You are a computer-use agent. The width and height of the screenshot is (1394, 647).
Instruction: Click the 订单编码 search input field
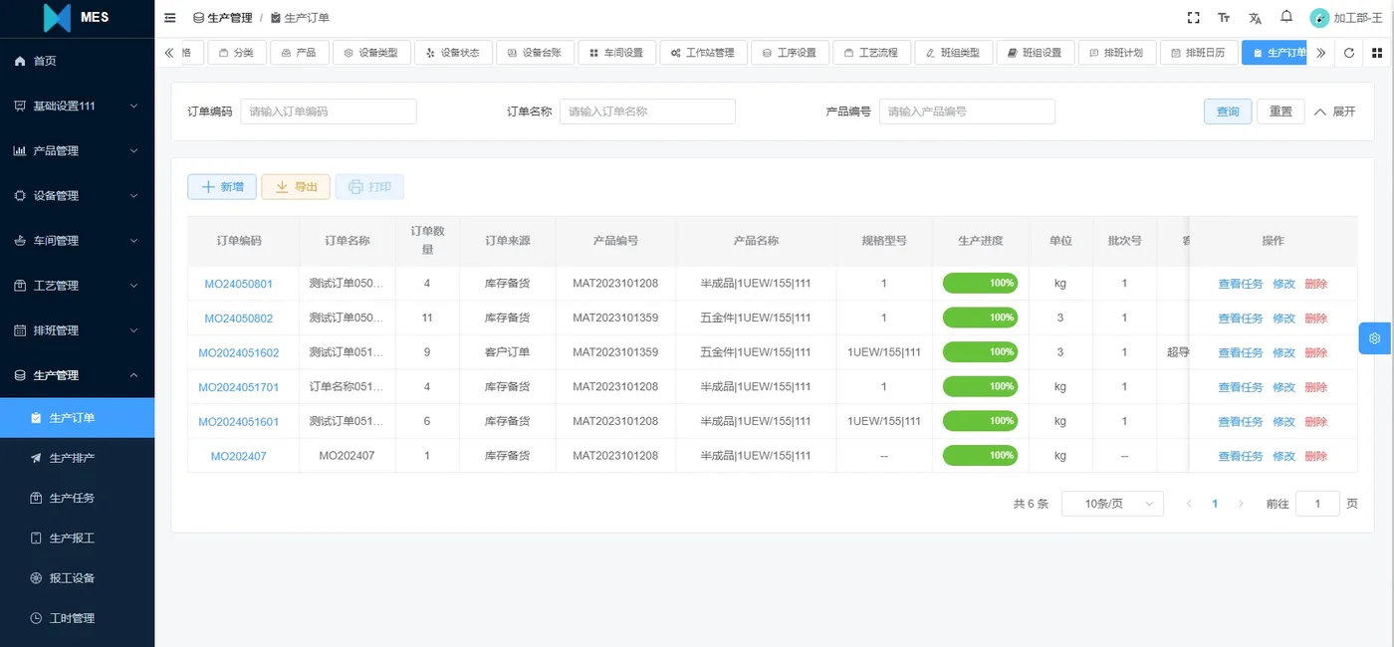[329, 110]
